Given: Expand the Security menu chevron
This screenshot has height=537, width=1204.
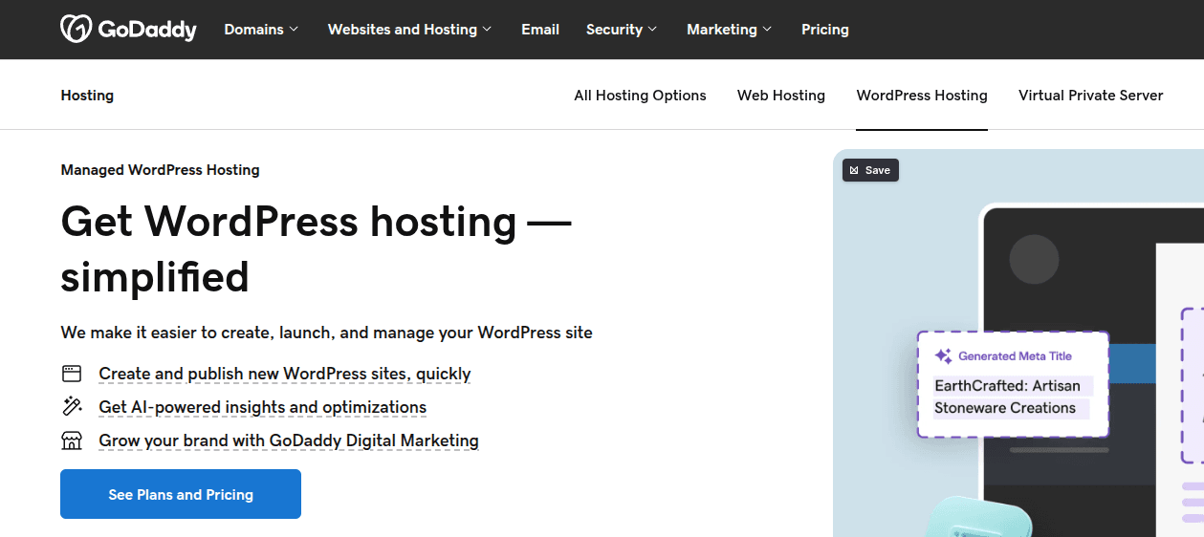Looking at the screenshot, I should pos(652,30).
